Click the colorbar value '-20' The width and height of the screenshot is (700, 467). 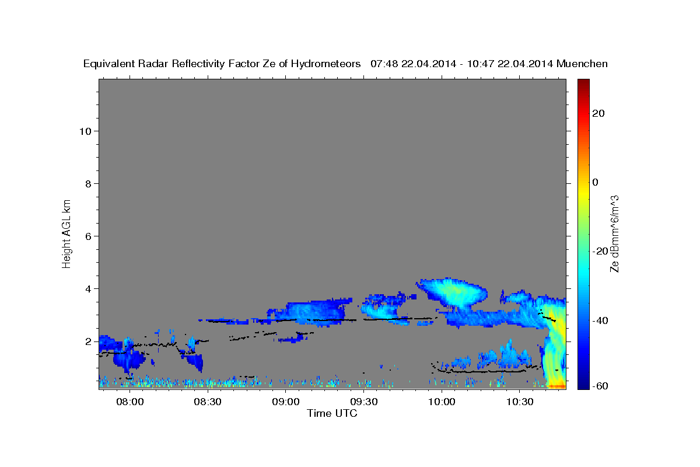pyautogui.click(x=601, y=251)
